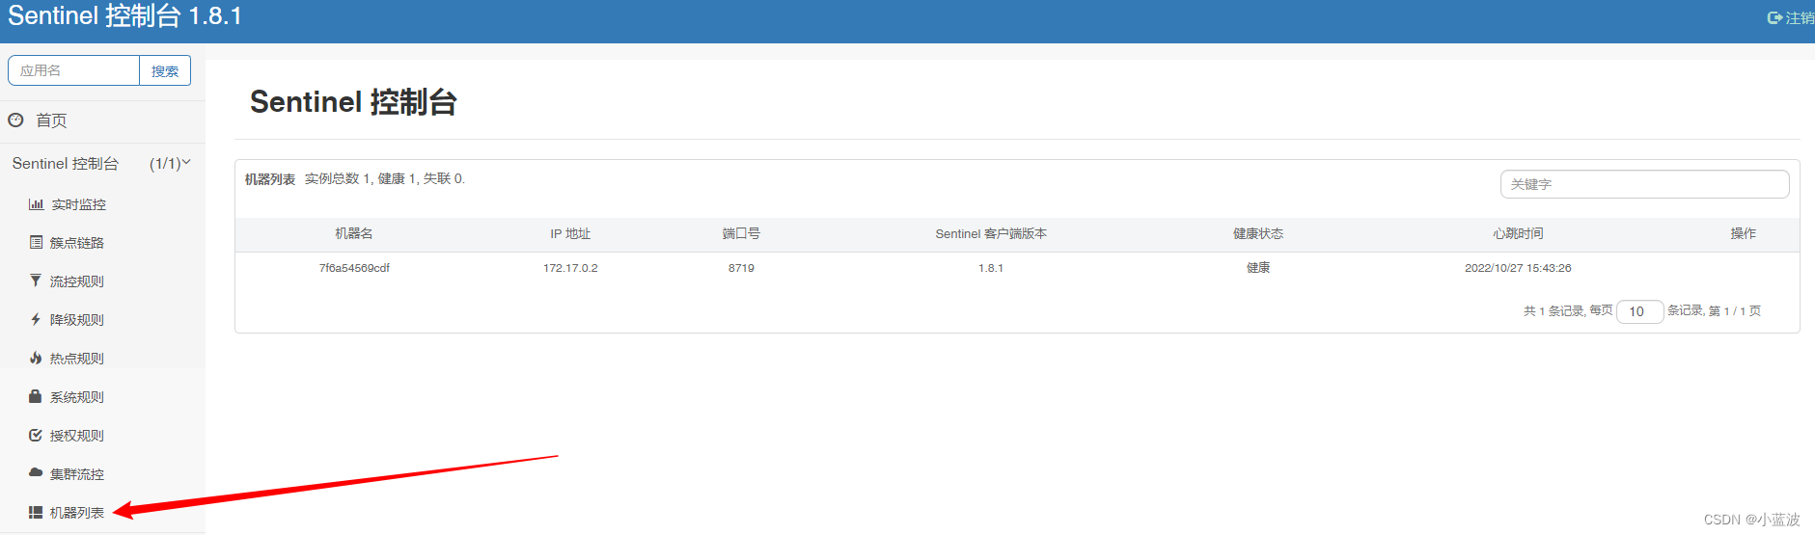The height and width of the screenshot is (535, 1815).
Task: Click the Sentinel 客户端版本 column header
Action: 991,233
